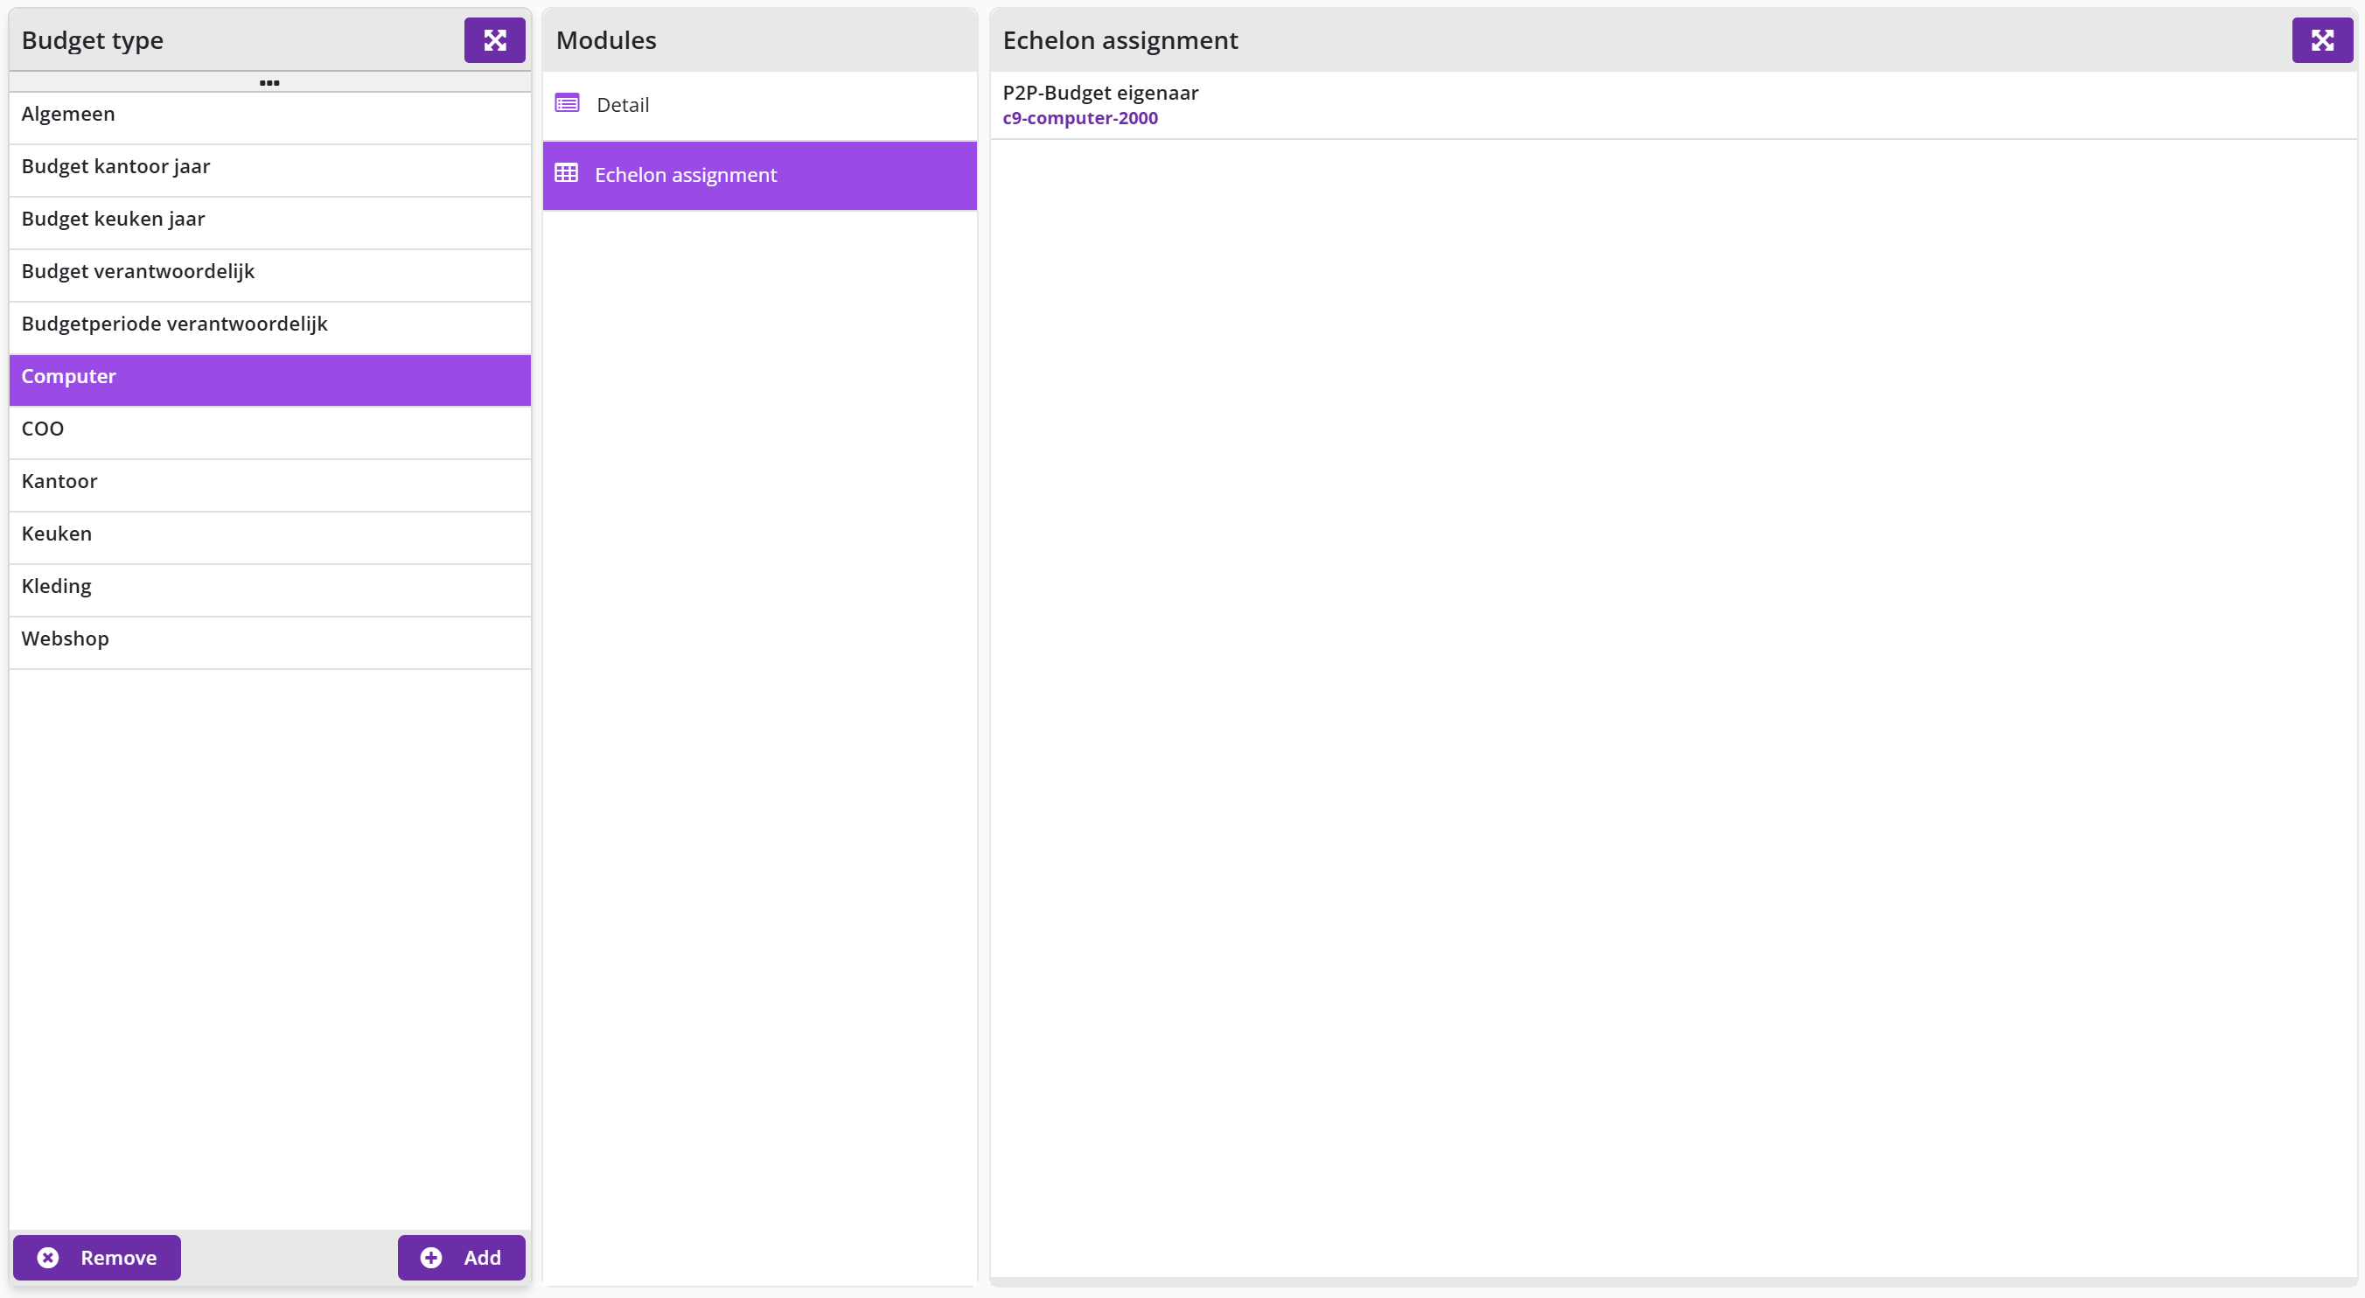This screenshot has width=2365, height=1298.
Task: Select the Webshop budget type
Action: click(x=270, y=641)
